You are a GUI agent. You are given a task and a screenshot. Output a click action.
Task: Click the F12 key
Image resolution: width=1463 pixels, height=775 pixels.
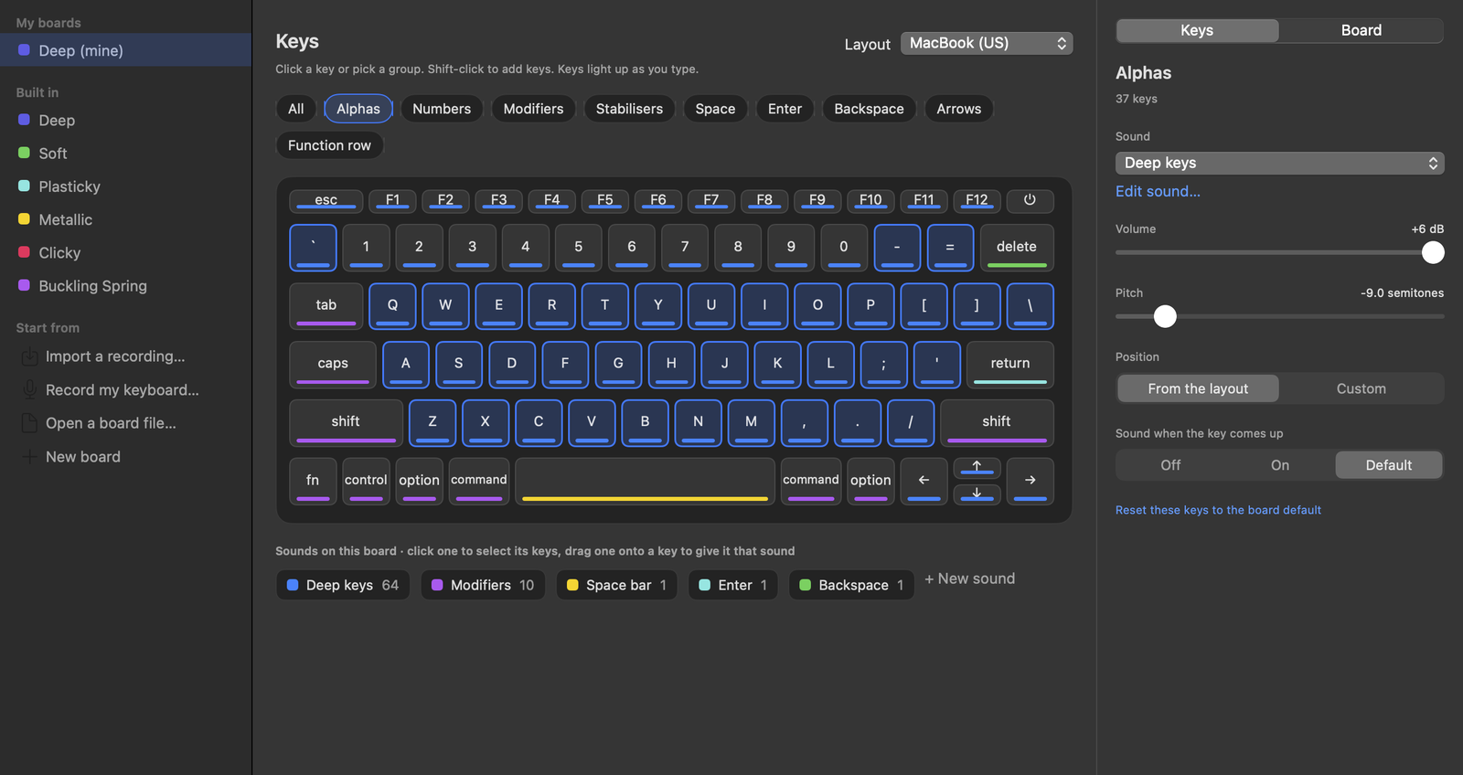[x=977, y=200]
